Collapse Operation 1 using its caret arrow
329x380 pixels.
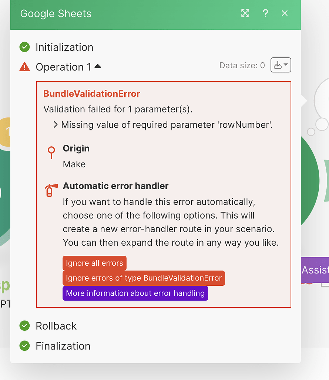pos(97,65)
